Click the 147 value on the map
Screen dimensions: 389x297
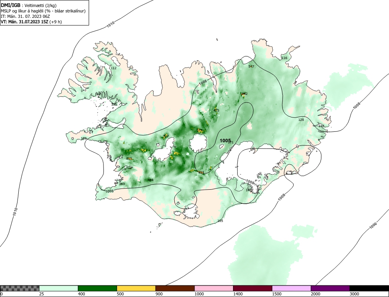[249, 190]
